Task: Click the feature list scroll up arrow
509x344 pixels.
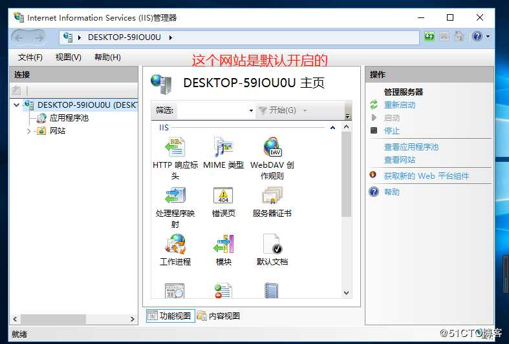Action: pyautogui.click(x=347, y=127)
